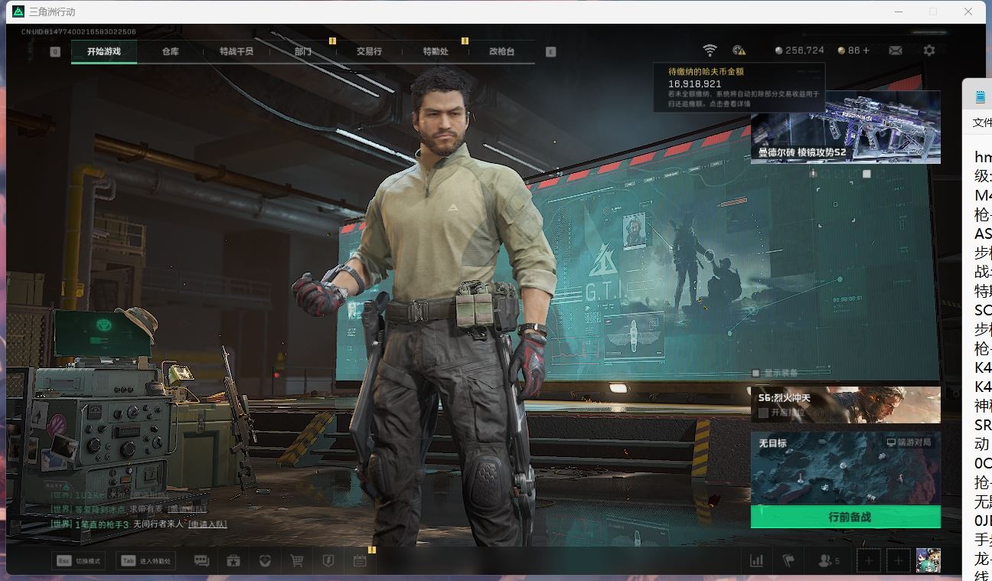Click the 无目标 map preview card
Screen dimensions: 992x581
click(845, 467)
